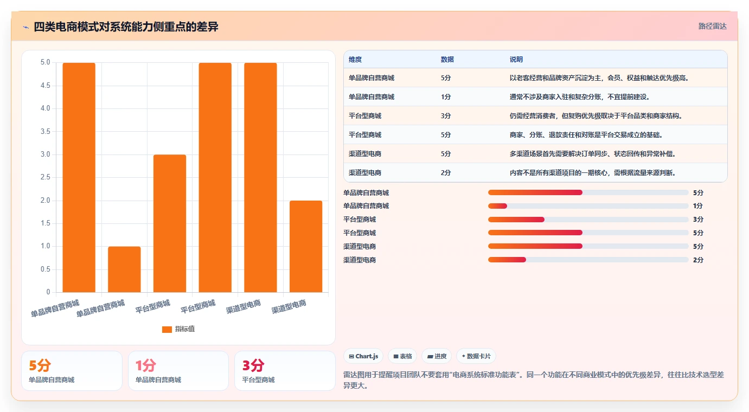
Task: Open the 5分 单品牌自营商城 data card
Action: pos(72,371)
